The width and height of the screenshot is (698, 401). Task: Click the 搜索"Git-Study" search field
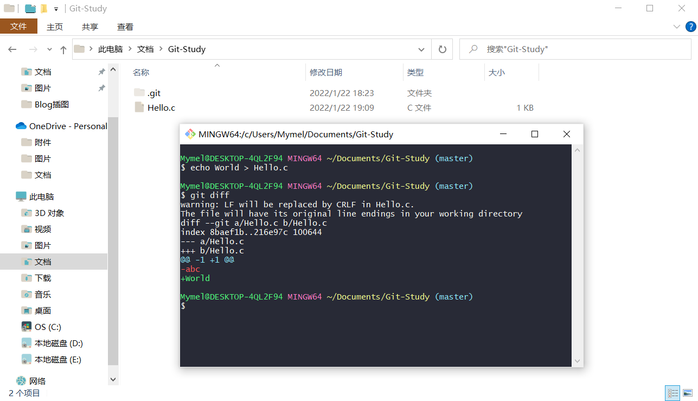[x=575, y=49]
